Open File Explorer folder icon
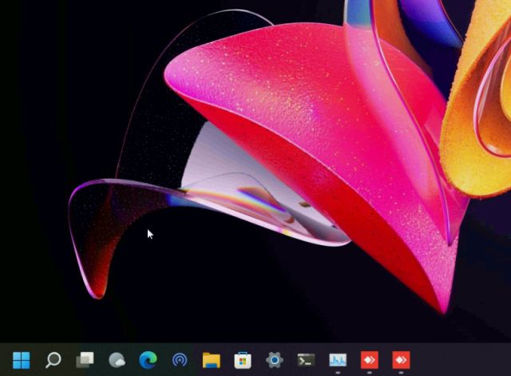Image resolution: width=511 pixels, height=376 pixels. (211, 360)
